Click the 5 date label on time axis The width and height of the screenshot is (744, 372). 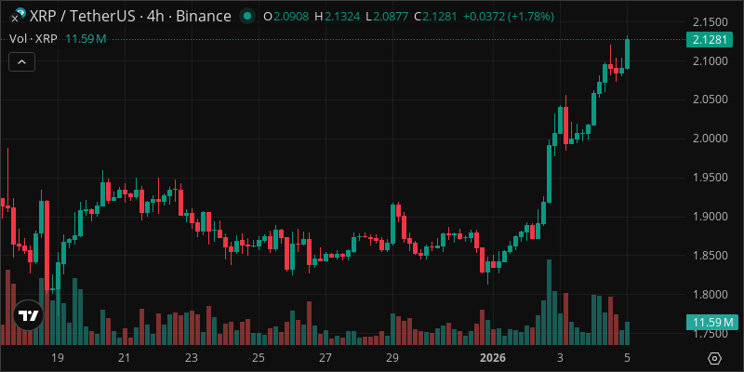click(x=627, y=358)
